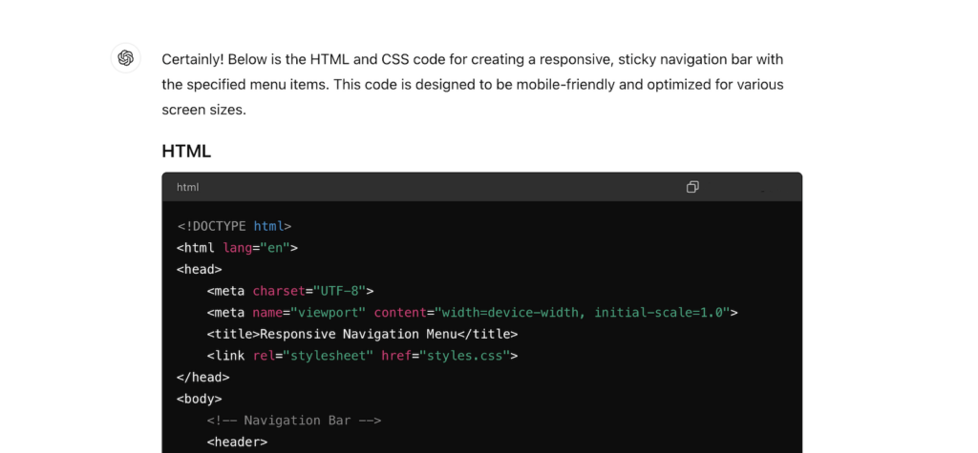The width and height of the screenshot is (978, 453).
Task: Click the Navigation Bar comment line
Action: 293,421
